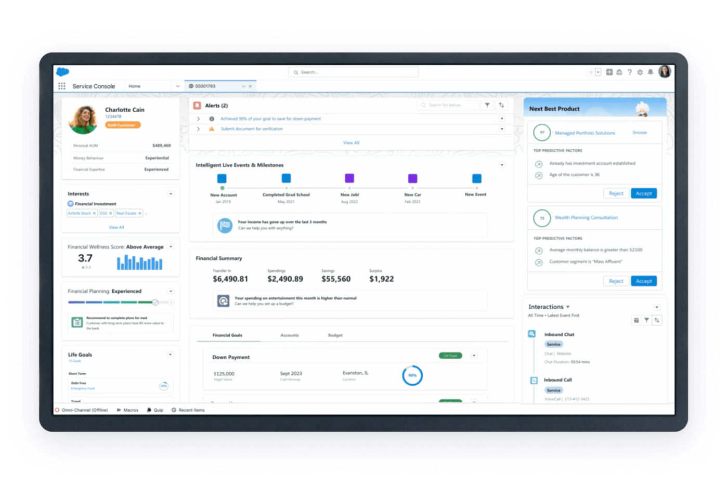Switch to the Budget tab

tap(335, 335)
